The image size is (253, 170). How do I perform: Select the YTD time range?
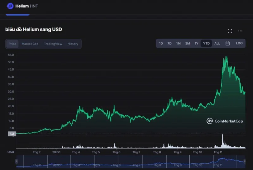pyautogui.click(x=206, y=43)
